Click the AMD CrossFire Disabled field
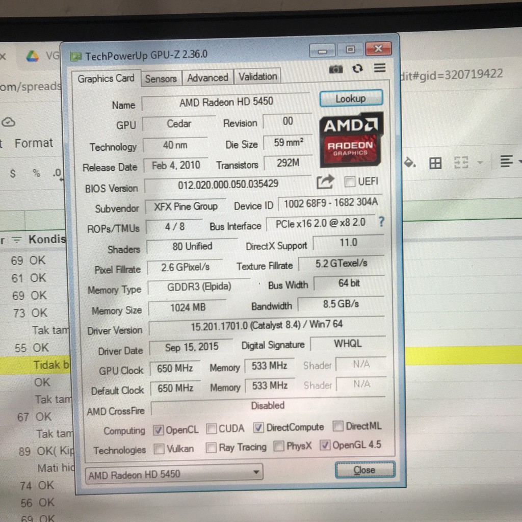Image resolution: width=522 pixels, height=522 pixels. point(268,406)
